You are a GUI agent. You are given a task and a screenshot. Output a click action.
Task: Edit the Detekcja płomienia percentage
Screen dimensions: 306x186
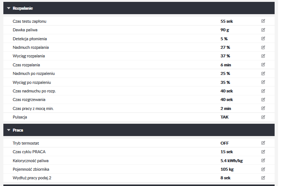pos(263,38)
